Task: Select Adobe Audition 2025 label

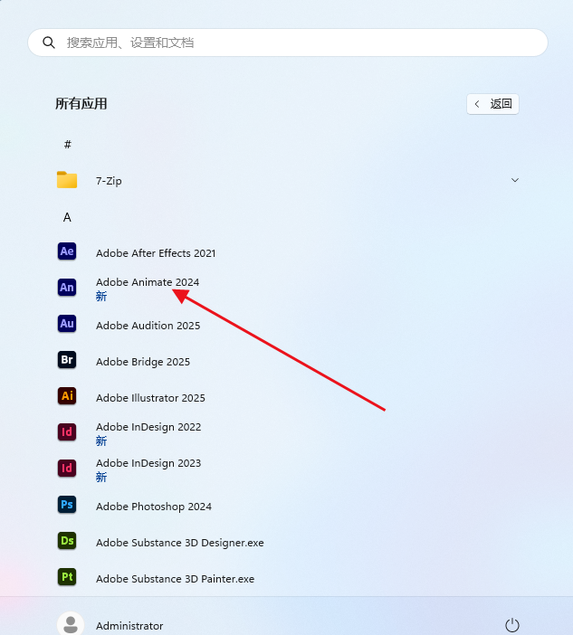Action: point(148,326)
